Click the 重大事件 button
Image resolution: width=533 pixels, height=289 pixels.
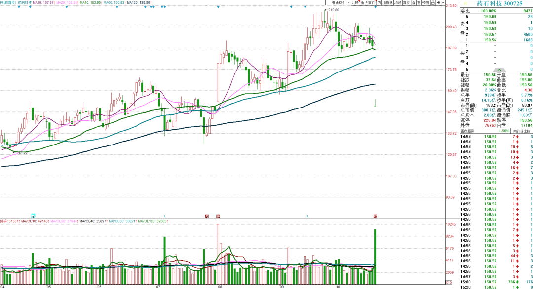(368, 3)
